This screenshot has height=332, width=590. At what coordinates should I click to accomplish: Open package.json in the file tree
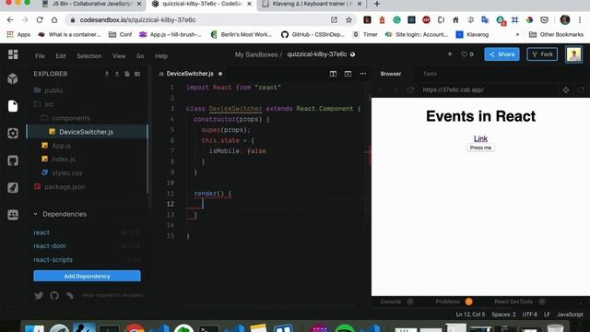tap(65, 186)
